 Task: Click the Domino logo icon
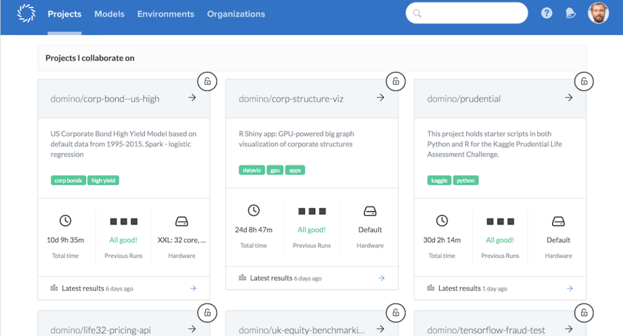[x=26, y=13]
